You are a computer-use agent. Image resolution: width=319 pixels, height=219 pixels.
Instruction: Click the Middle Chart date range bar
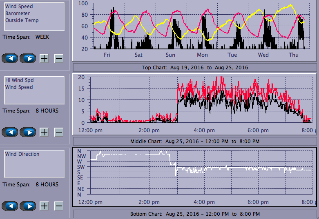(x=195, y=141)
